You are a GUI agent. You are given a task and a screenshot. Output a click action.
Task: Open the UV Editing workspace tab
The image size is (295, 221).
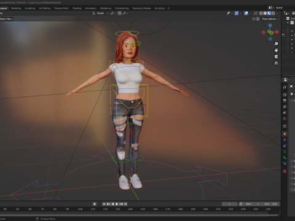pos(45,9)
